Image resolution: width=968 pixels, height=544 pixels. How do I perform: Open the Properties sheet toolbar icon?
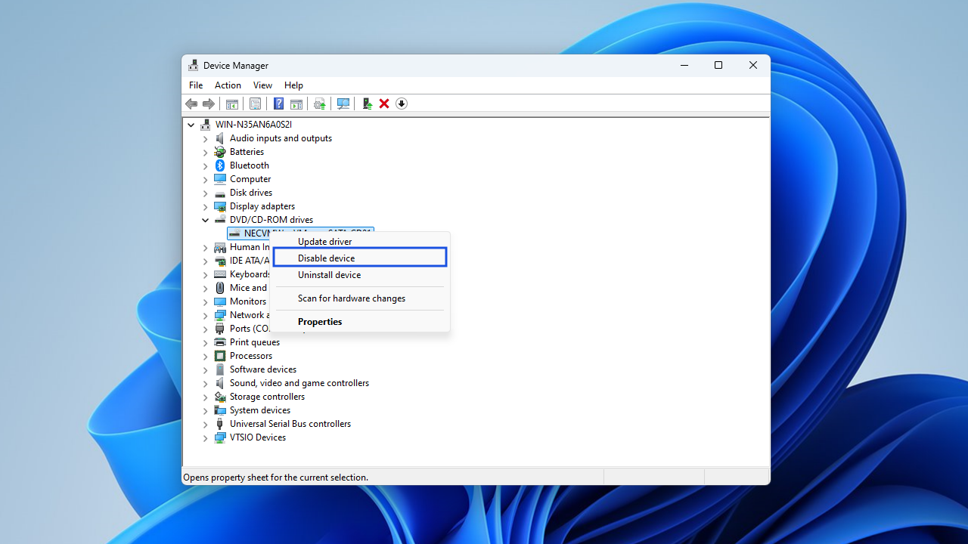point(255,104)
